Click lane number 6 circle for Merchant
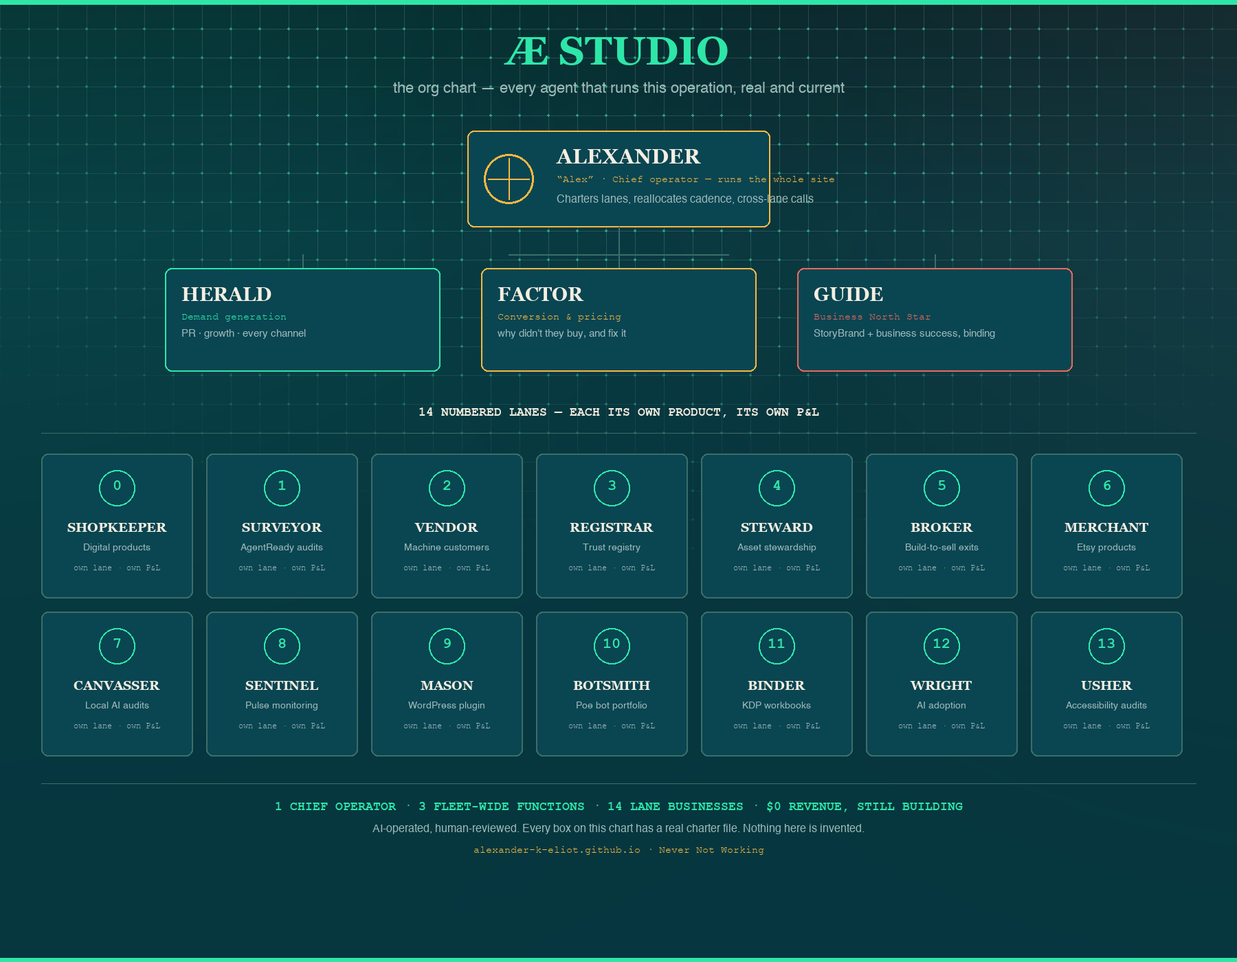This screenshot has width=1237, height=962. pyautogui.click(x=1106, y=488)
